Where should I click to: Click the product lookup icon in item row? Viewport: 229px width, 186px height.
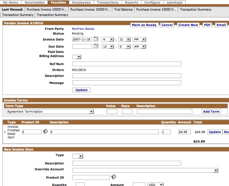(45, 132)
